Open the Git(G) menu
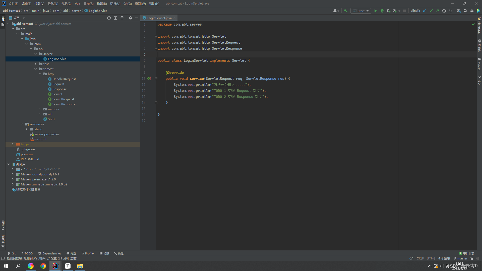Screen dimensions: 482x271 [x=127, y=4]
